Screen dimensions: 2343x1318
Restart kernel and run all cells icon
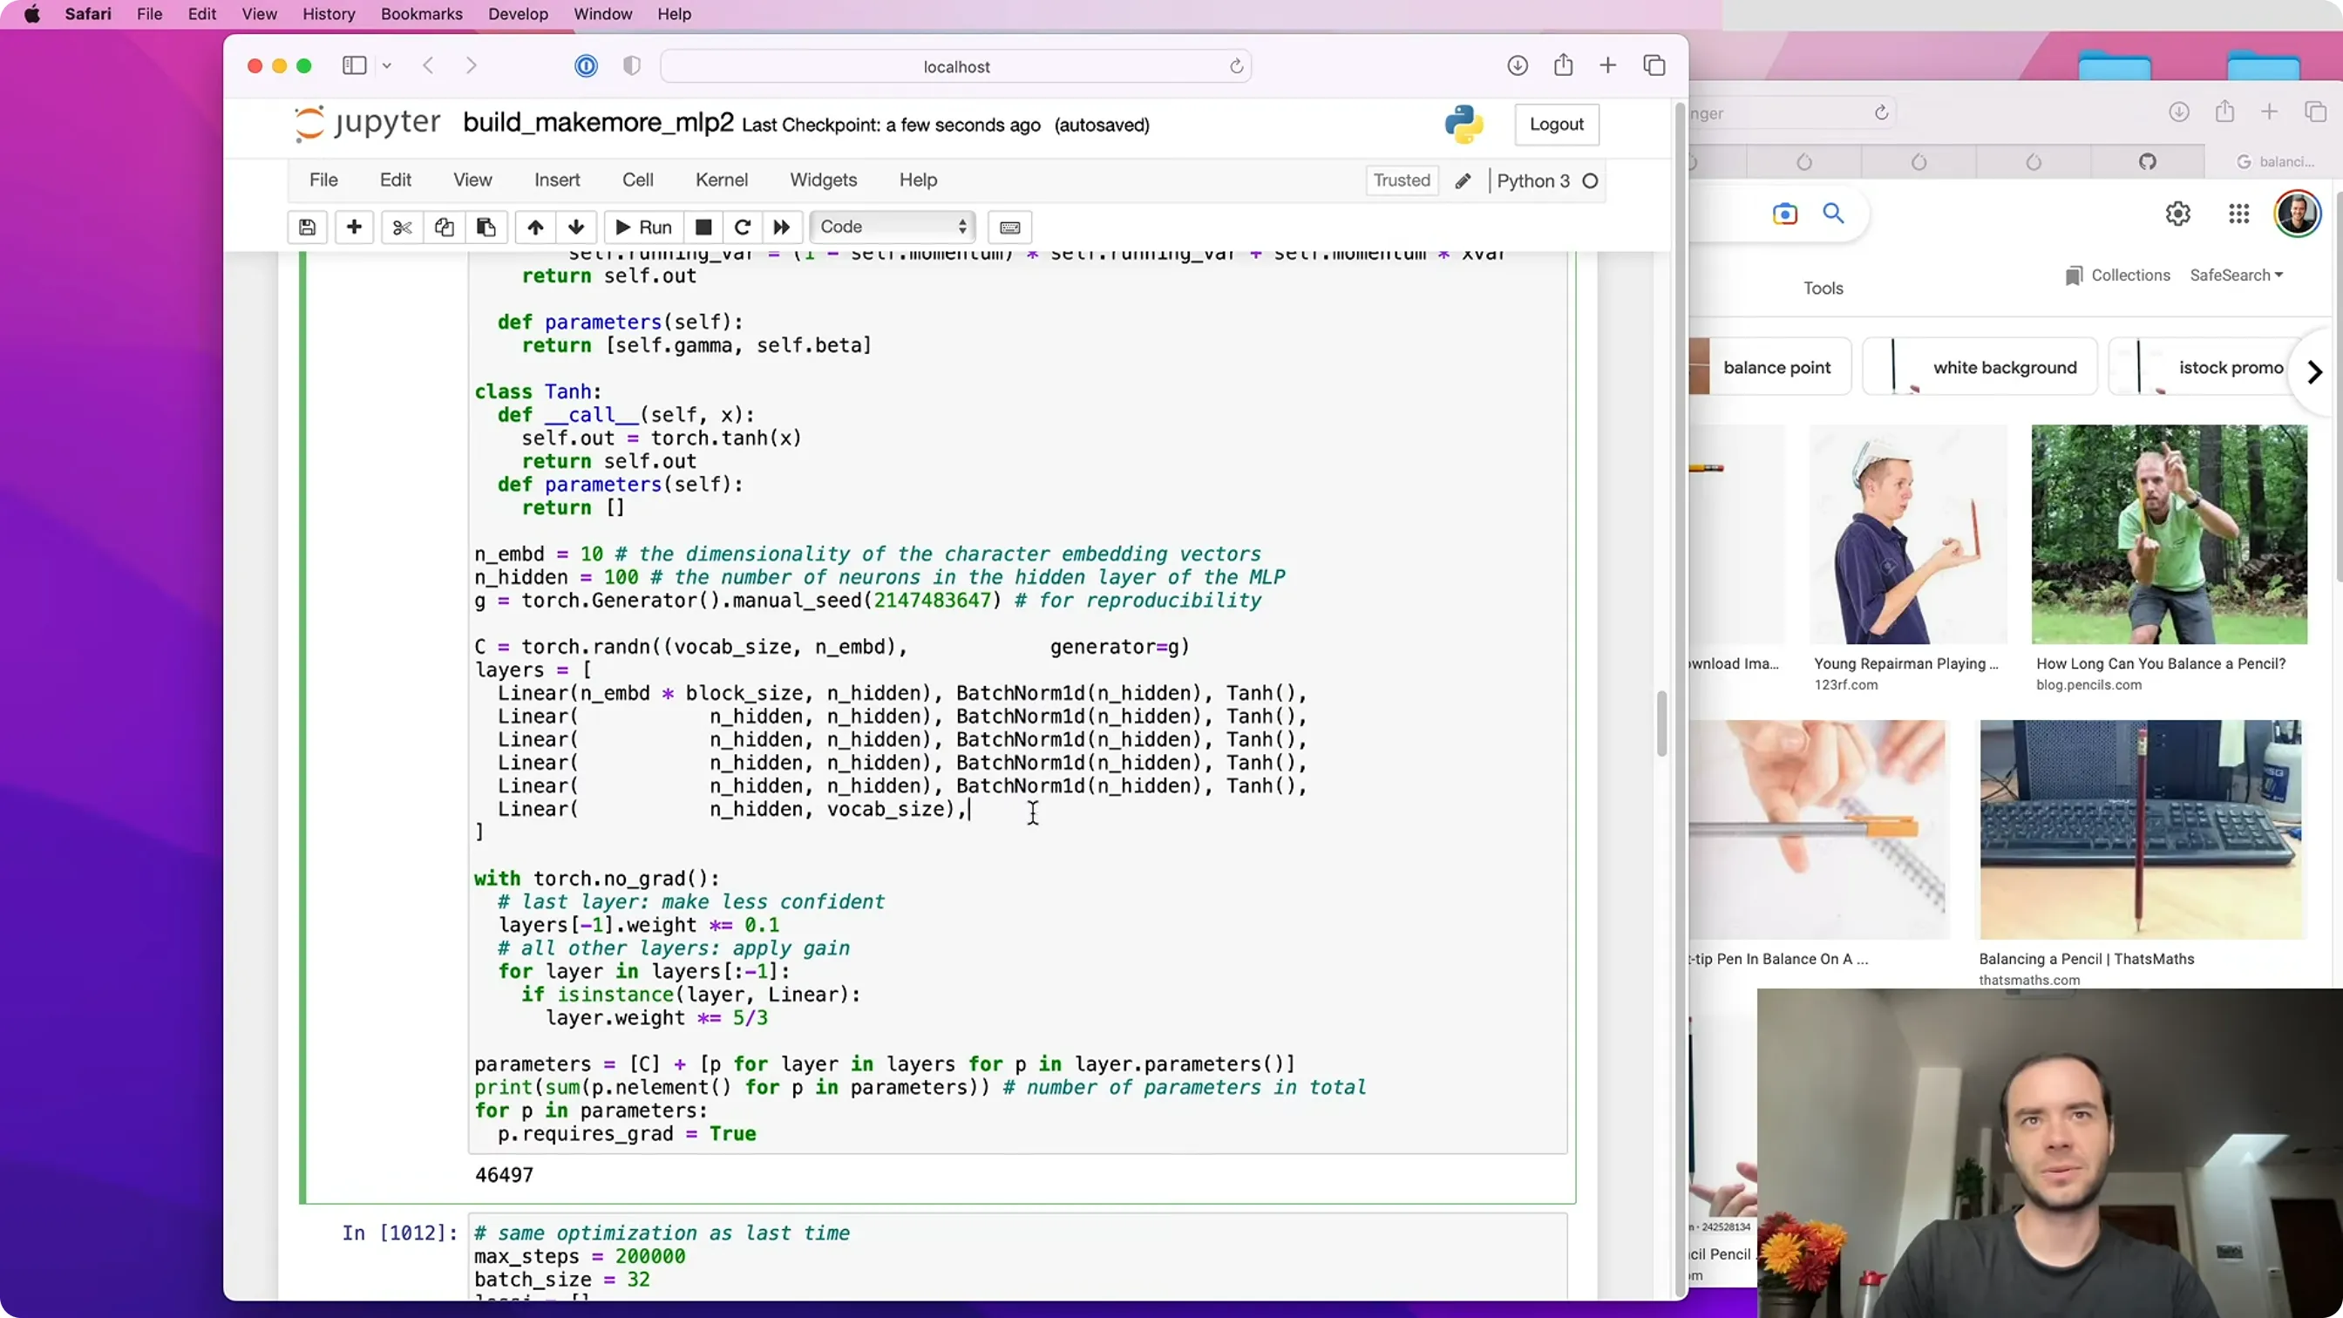781,228
